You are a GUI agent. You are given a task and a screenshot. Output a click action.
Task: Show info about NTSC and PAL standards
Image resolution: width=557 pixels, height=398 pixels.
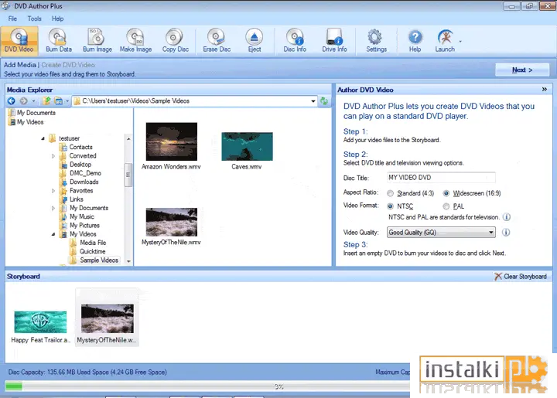pos(507,216)
